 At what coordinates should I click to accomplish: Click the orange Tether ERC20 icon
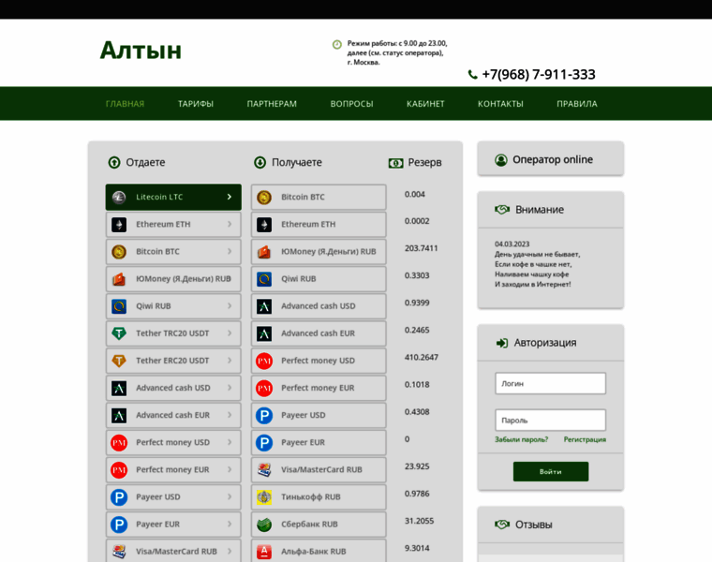pyautogui.click(x=119, y=361)
